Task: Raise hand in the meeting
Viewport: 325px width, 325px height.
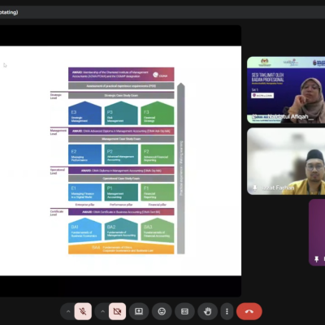Action: click(x=207, y=311)
